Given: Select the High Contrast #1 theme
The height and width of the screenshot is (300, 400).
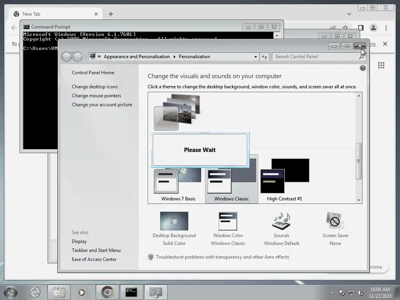Looking at the screenshot, I should [284, 179].
